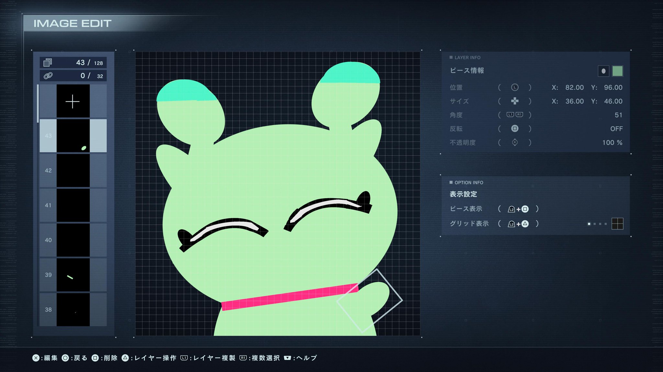This screenshot has height=372, width=663.
Task: Select layer 43 thumbnail
Action: pyautogui.click(x=73, y=136)
